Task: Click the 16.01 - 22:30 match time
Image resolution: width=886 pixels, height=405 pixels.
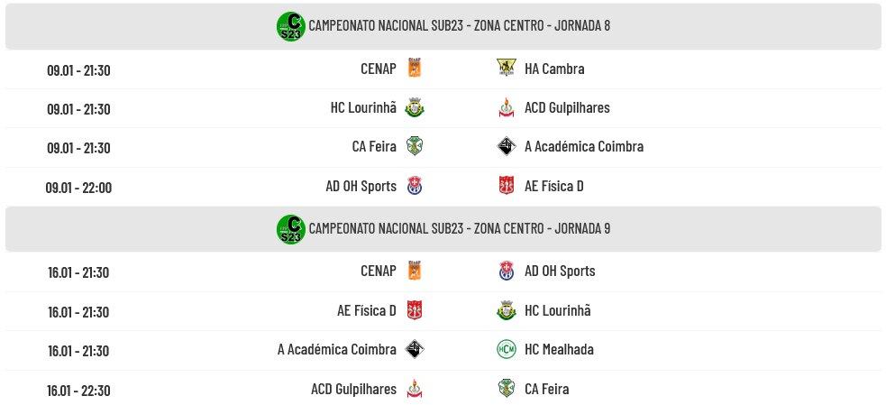Action: pos(78,391)
